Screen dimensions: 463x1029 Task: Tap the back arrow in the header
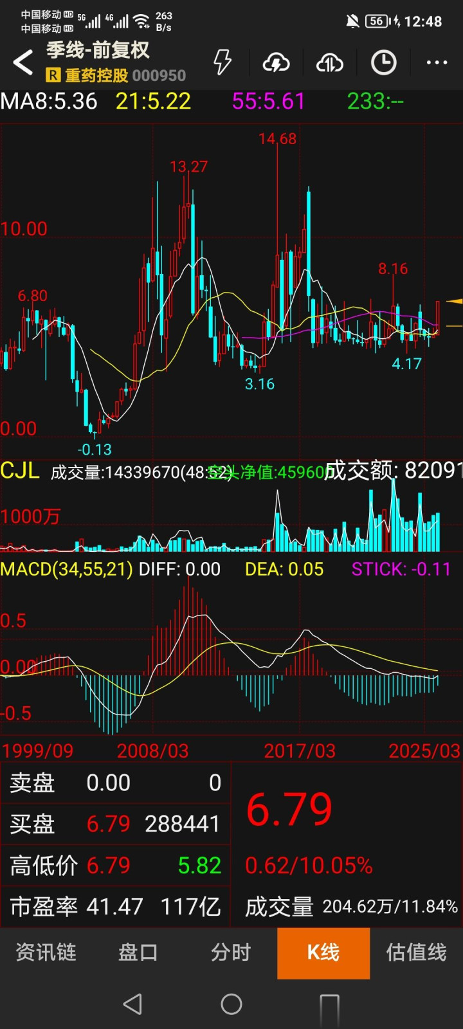click(x=23, y=62)
